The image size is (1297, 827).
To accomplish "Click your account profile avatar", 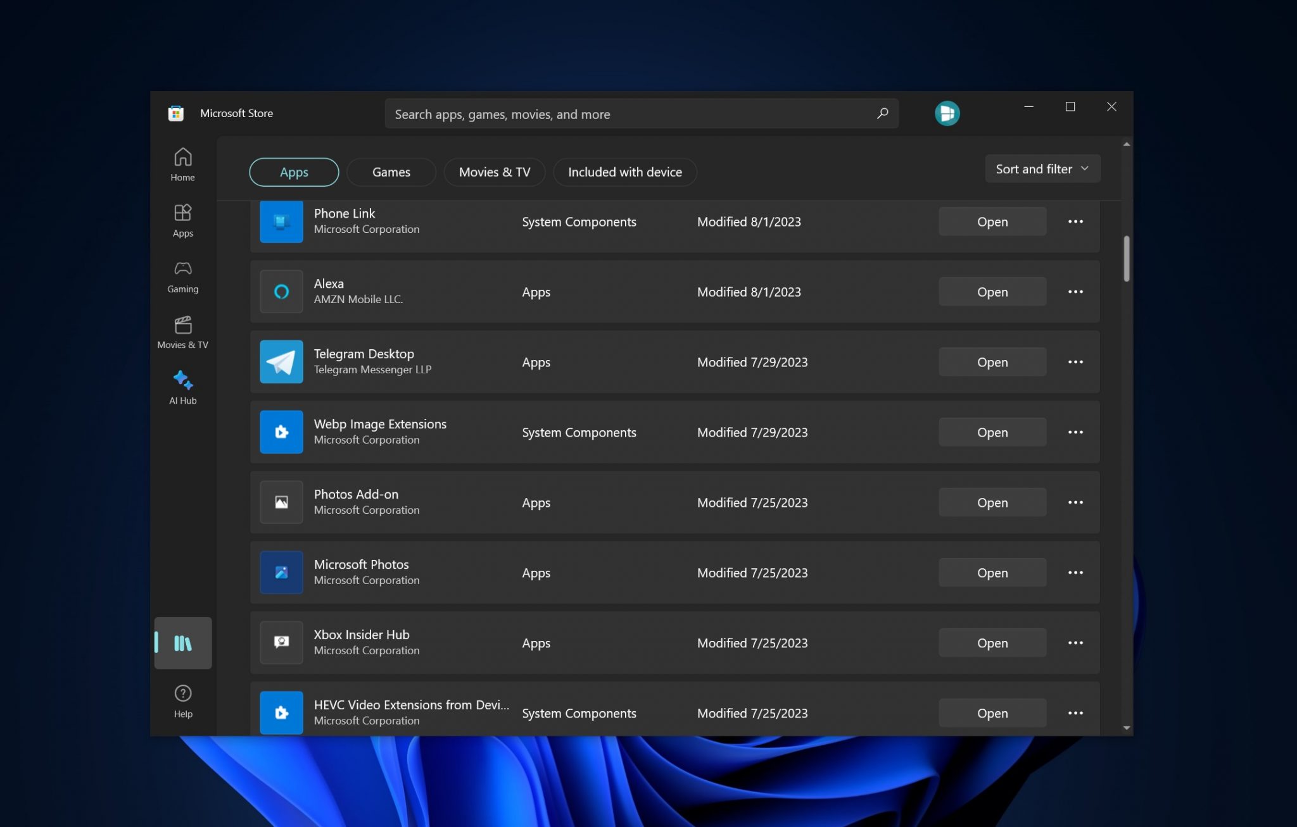I will [x=947, y=113].
